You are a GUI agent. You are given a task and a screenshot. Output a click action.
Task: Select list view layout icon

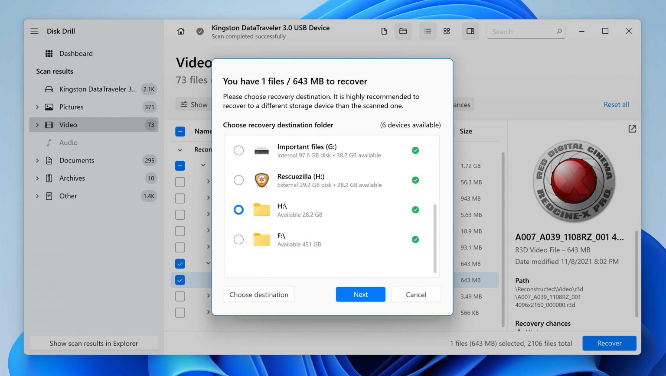(428, 31)
